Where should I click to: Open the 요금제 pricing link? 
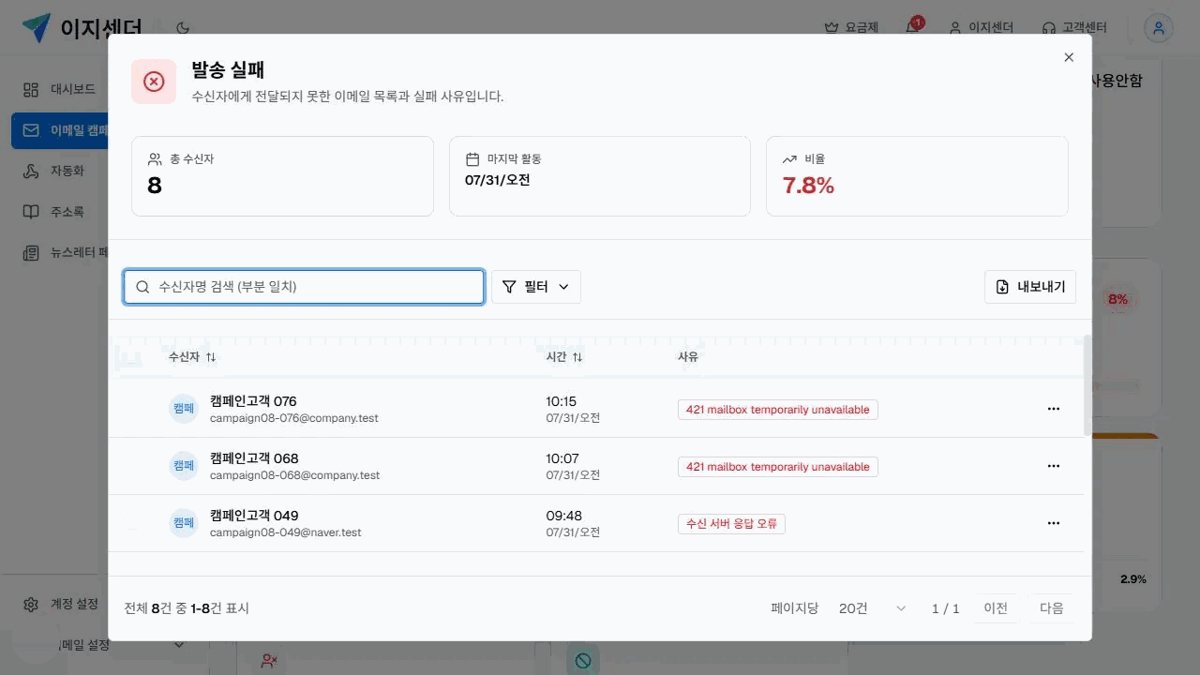coord(851,28)
